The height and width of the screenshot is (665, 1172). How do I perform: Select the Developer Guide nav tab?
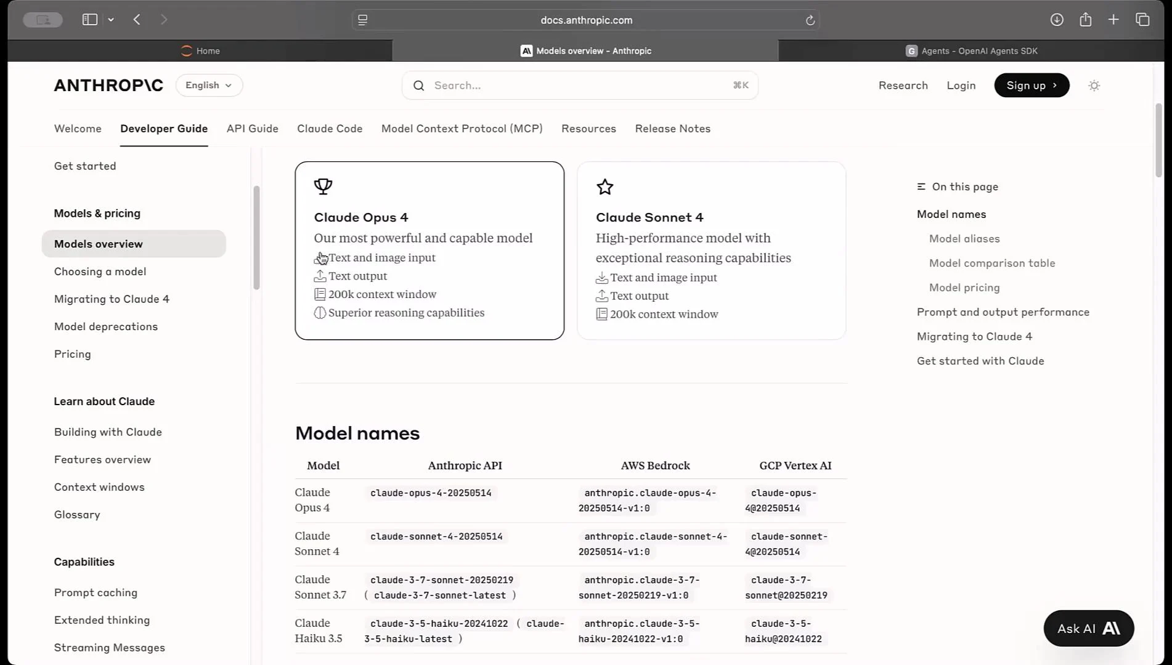coord(164,129)
